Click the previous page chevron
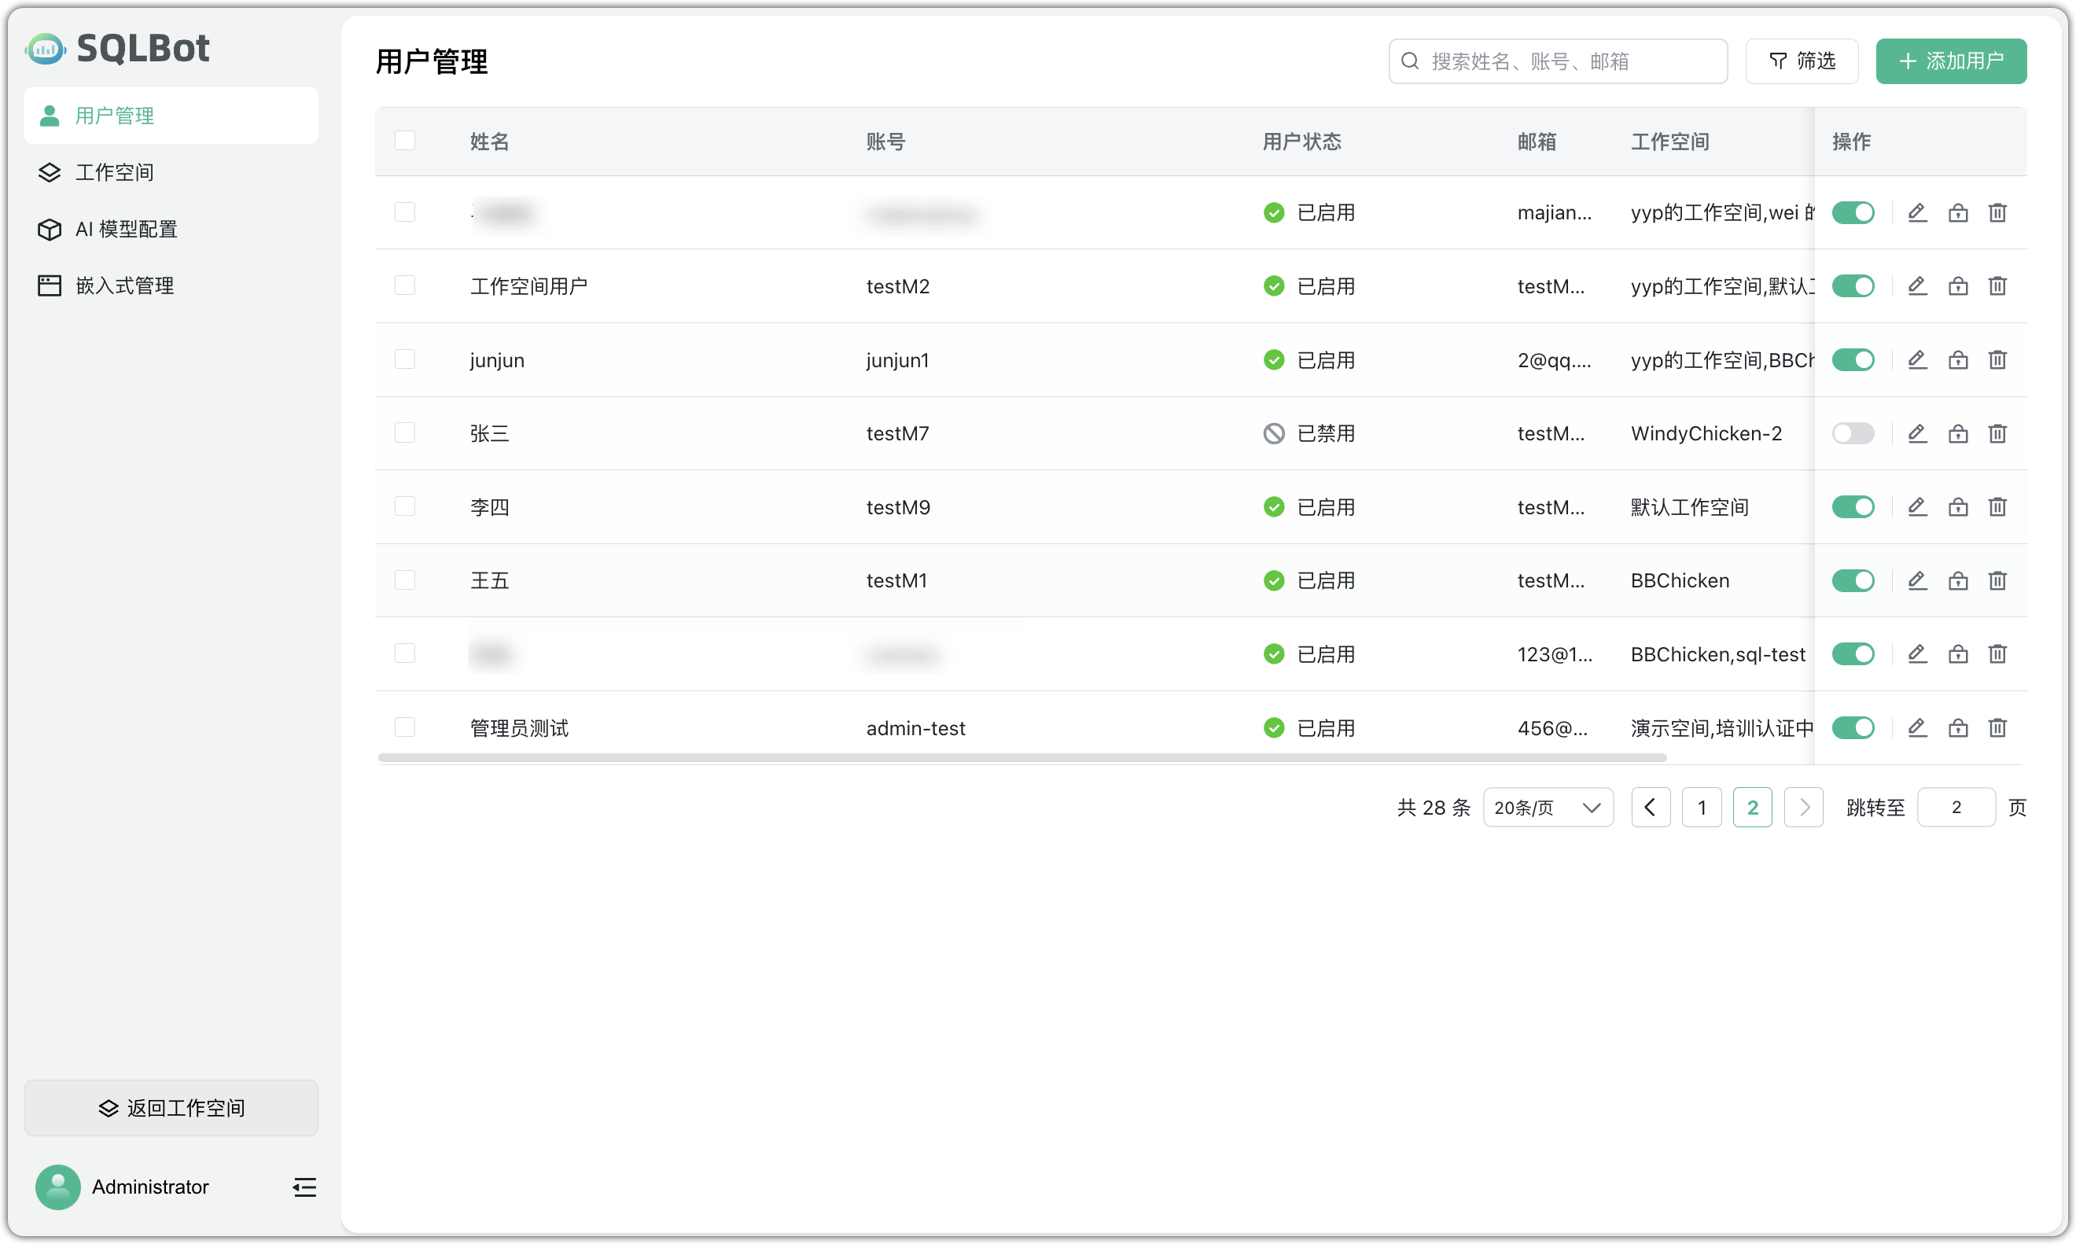 coord(1651,807)
